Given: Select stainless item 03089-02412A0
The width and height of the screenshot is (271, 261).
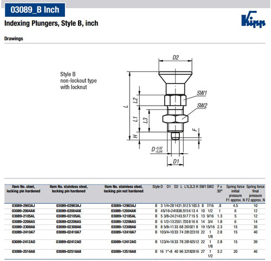Looking at the screenshot, I should pos(69,242).
